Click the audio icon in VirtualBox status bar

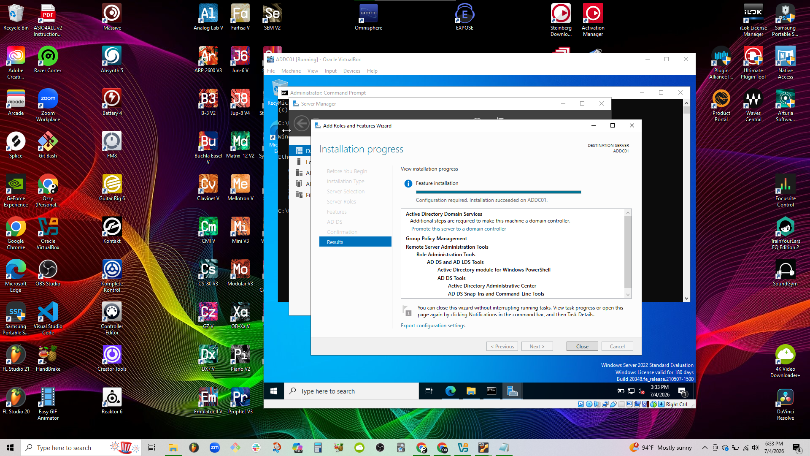point(597,404)
